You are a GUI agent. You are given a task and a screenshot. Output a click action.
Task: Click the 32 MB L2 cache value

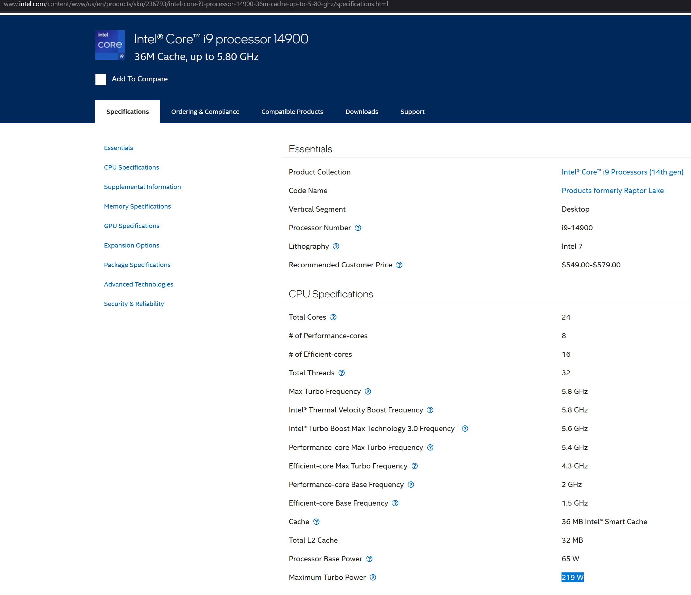coord(572,541)
